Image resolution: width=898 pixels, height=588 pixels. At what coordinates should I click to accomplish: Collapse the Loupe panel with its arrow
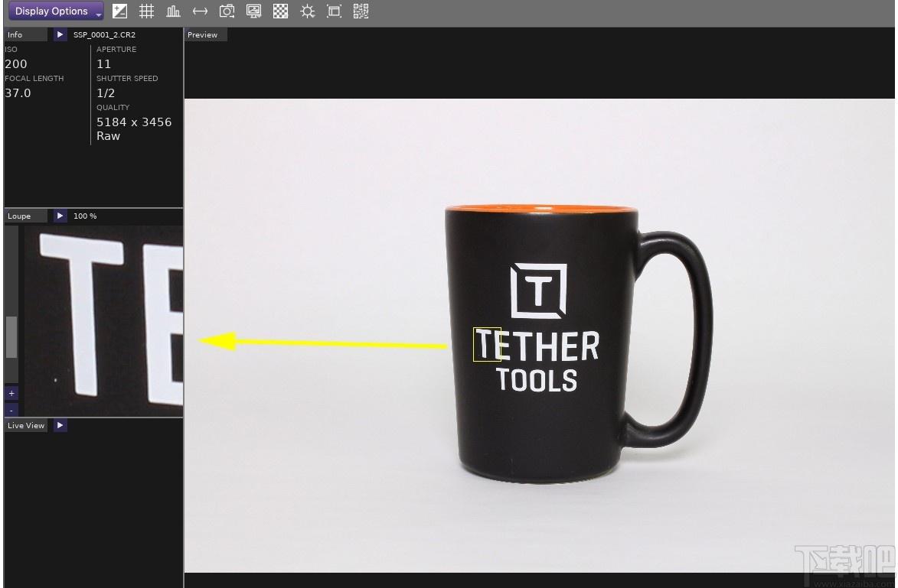click(x=60, y=216)
